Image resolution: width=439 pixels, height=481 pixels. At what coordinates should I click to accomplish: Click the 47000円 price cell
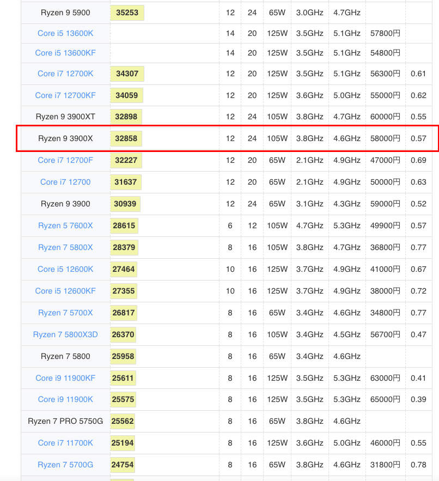(385, 160)
